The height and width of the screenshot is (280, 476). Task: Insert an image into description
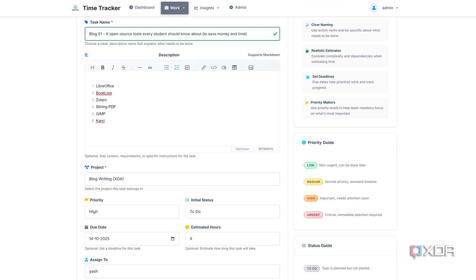coord(251,68)
